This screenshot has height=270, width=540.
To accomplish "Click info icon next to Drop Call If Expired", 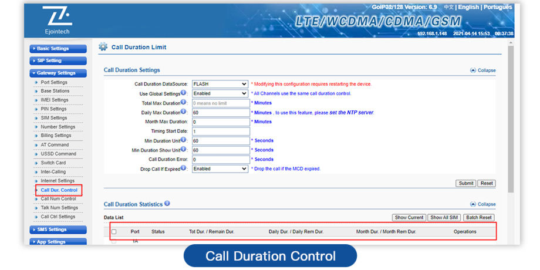I will (184, 168).
